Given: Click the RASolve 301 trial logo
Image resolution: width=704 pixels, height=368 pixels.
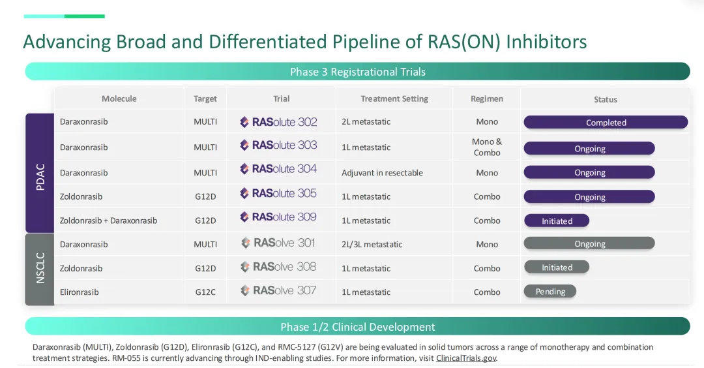Looking at the screenshot, I should click(x=278, y=243).
